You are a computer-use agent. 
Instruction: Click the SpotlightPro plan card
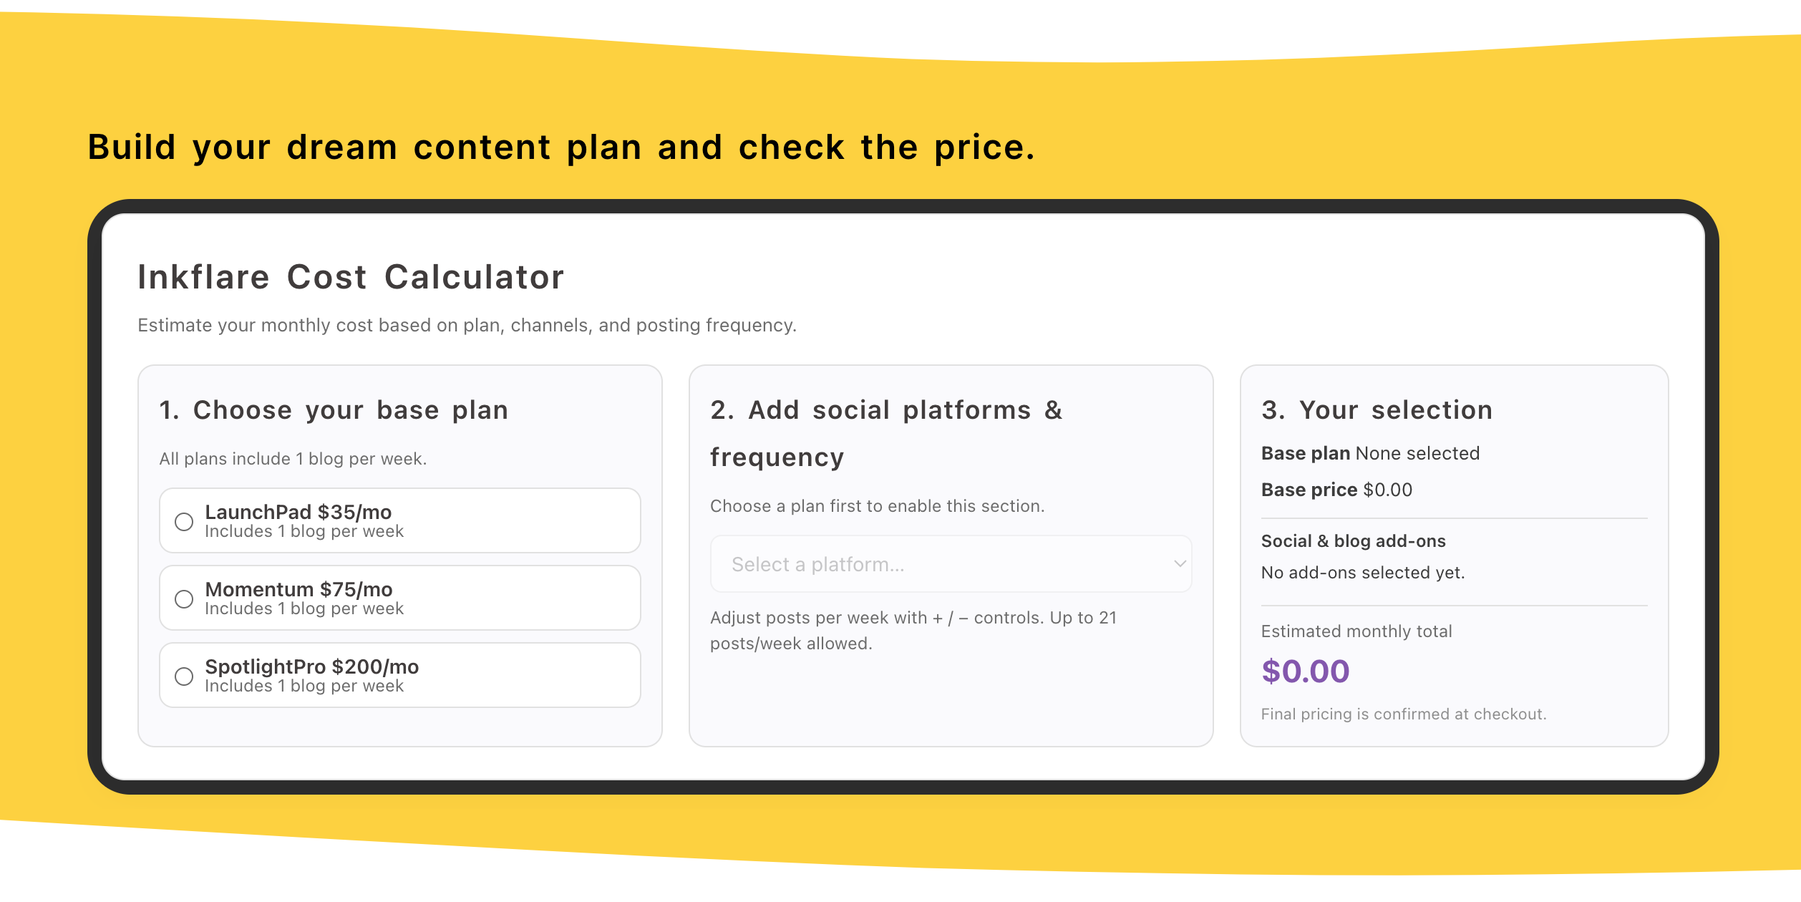click(x=399, y=674)
